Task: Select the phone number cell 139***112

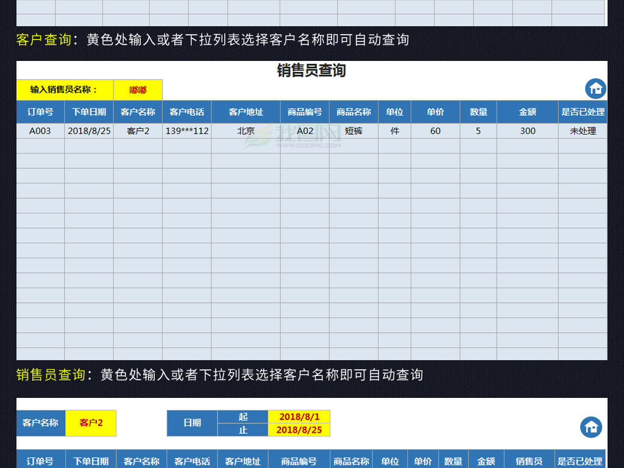Action: coord(186,130)
